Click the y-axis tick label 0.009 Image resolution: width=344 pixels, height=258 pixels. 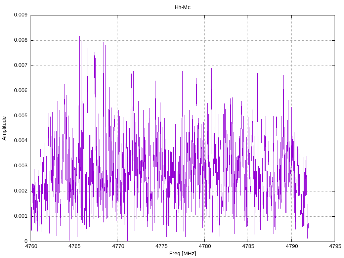(x=21, y=15)
